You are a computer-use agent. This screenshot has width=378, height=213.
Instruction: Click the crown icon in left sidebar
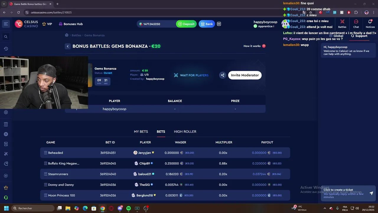[x=6, y=188]
